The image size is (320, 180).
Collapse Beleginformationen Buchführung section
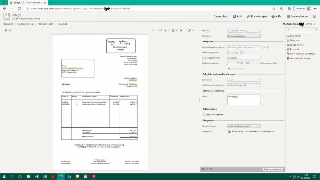218,74
